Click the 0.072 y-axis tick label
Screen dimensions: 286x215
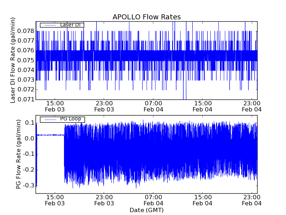click(26, 90)
